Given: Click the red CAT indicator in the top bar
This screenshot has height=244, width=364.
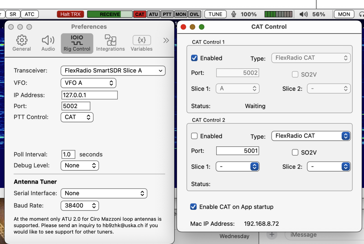Looking at the screenshot, I should tap(140, 14).
